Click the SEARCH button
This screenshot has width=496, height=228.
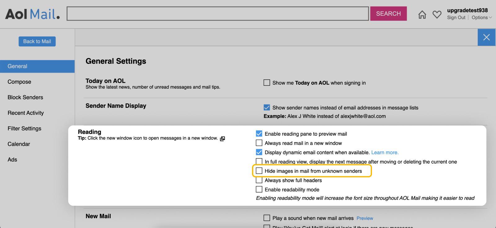[388, 14]
